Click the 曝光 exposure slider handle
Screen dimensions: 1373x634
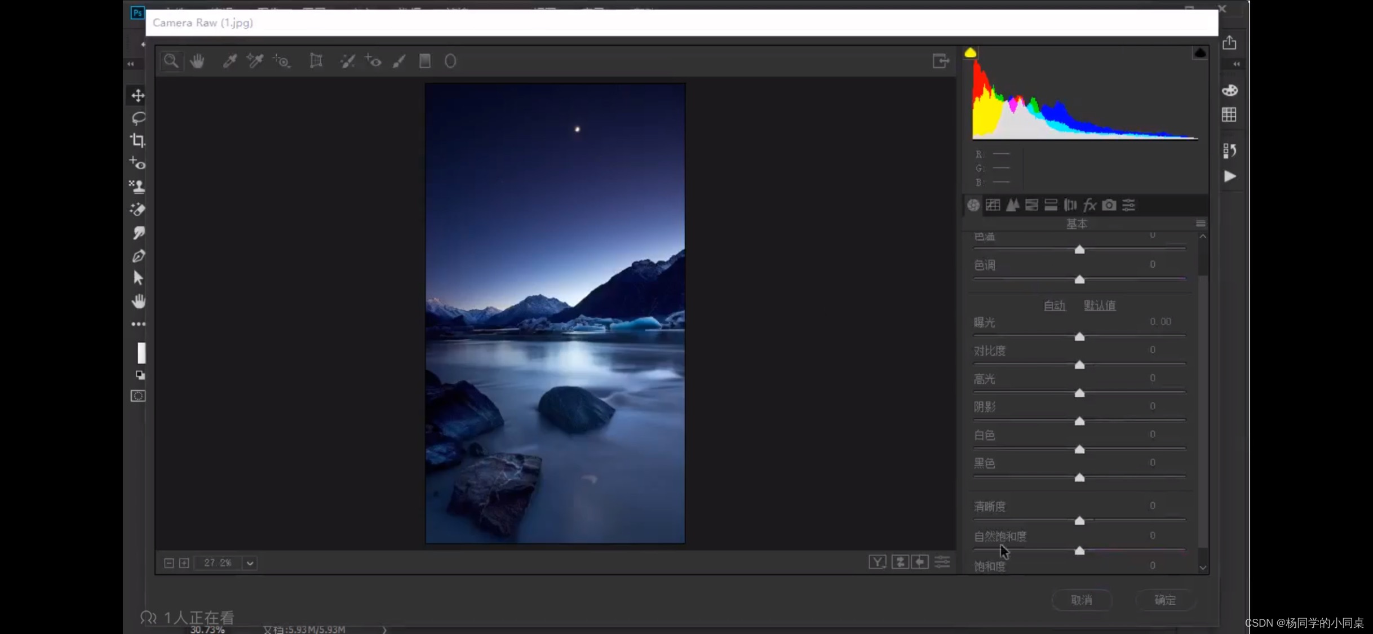coord(1079,337)
